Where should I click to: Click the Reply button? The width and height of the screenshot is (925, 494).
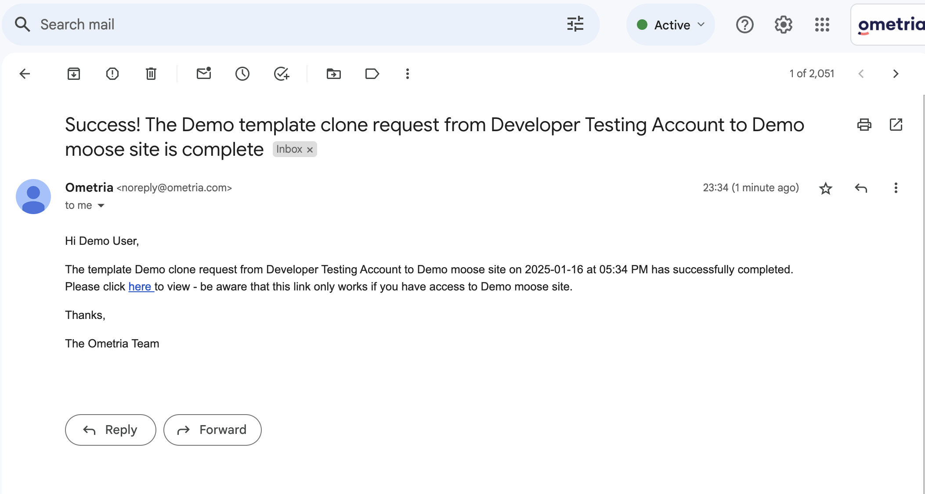(x=111, y=430)
